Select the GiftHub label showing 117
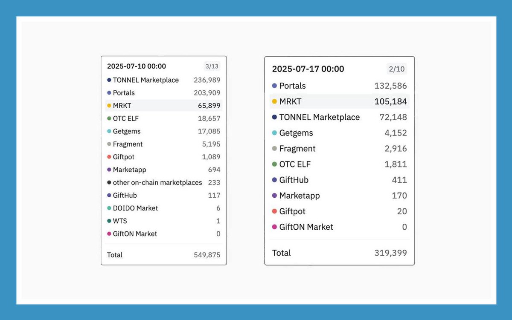 125,195
